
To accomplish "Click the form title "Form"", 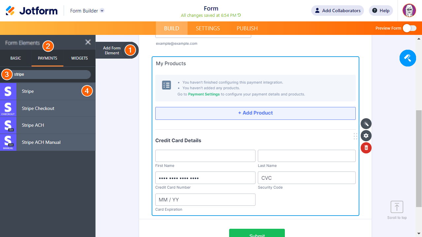I will click(x=211, y=9).
